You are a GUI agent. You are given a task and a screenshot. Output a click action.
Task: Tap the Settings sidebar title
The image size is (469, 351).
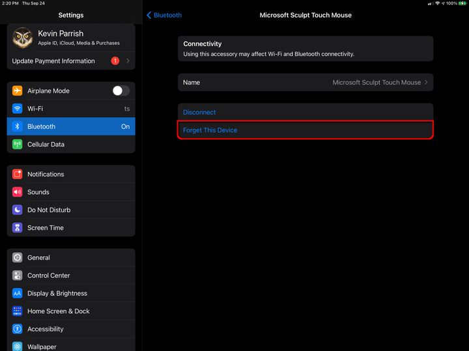(x=71, y=15)
